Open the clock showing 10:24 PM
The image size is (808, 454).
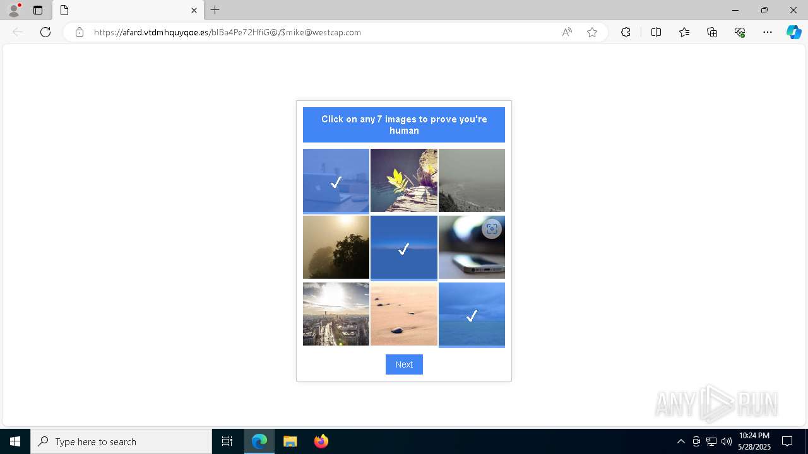click(x=754, y=441)
